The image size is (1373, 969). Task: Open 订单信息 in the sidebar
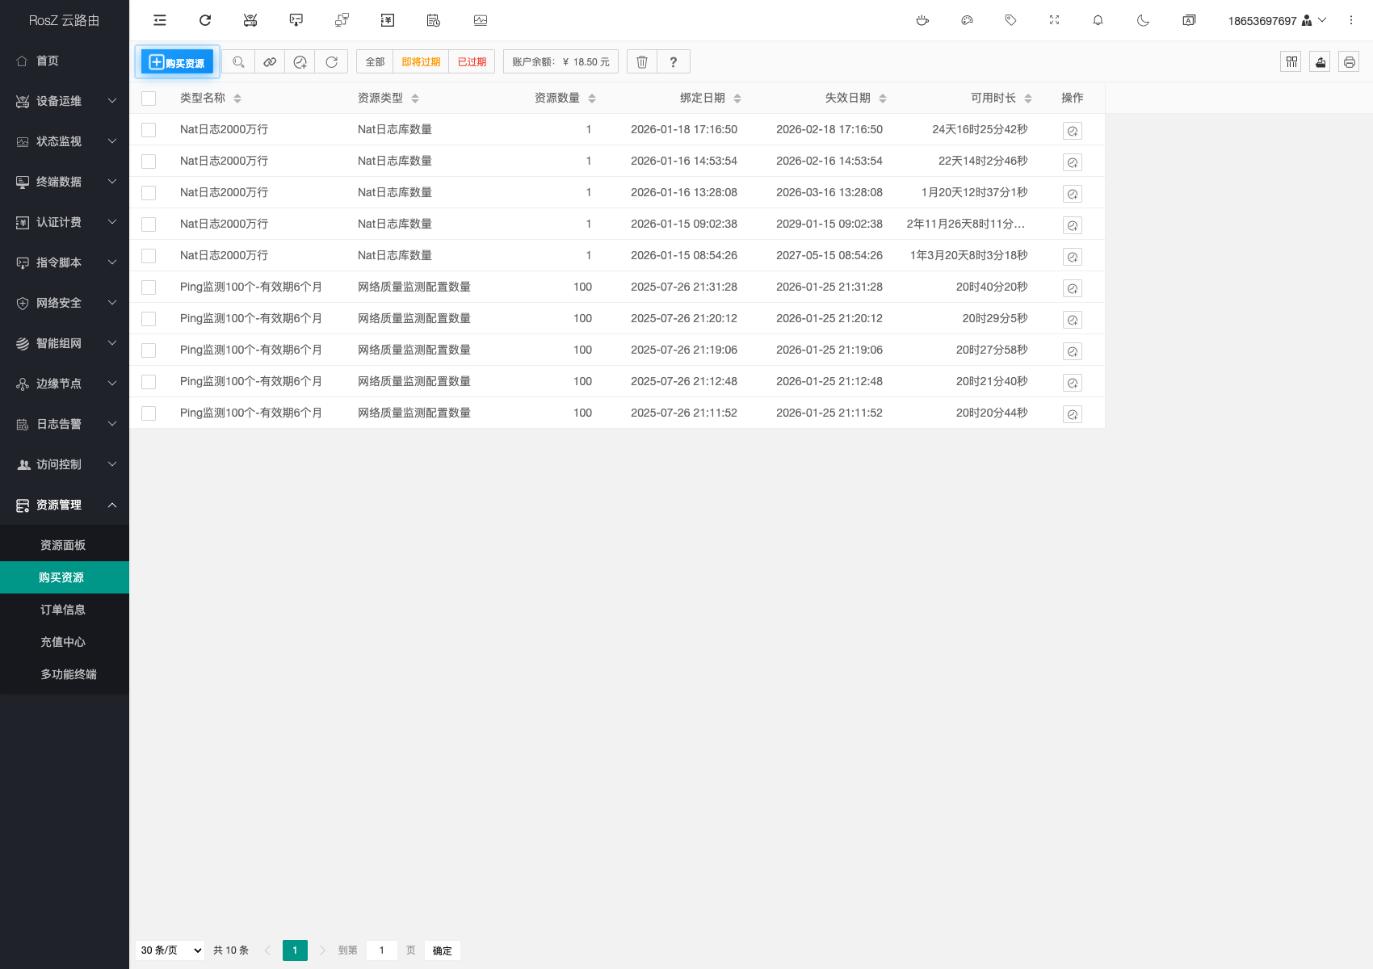click(63, 610)
